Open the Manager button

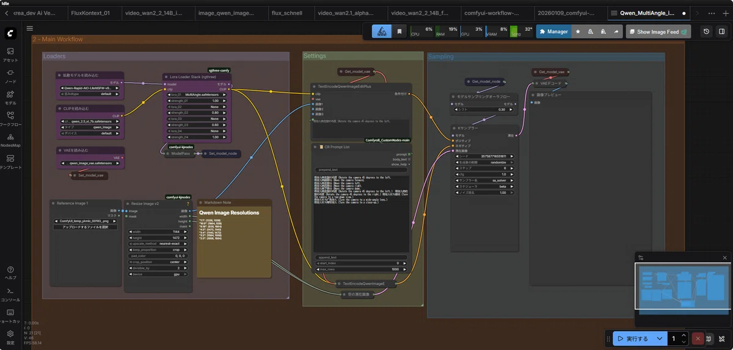coord(553,31)
